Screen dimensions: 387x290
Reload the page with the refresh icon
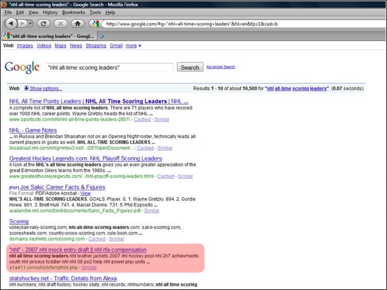(x=44, y=24)
